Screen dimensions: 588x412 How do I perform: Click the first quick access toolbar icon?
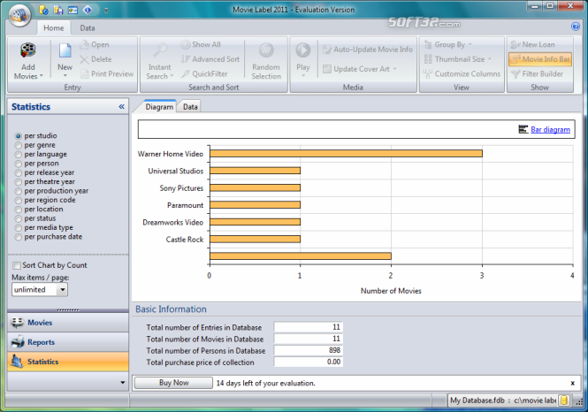pyautogui.click(x=43, y=10)
